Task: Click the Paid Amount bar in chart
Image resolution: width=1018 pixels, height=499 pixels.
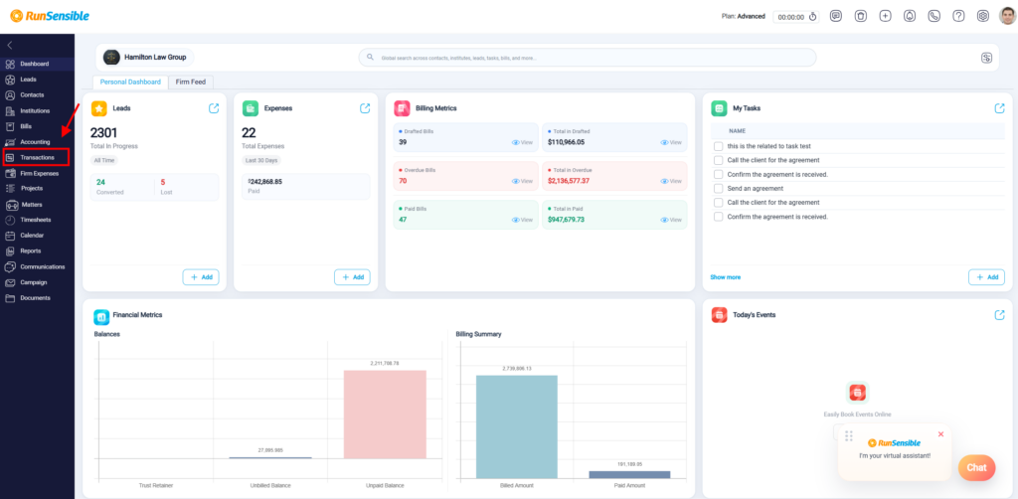Action: point(629,475)
